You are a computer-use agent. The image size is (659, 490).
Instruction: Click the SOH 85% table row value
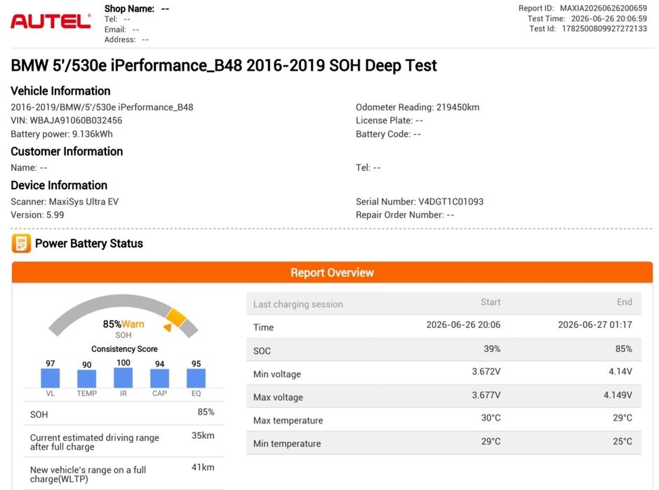click(x=206, y=412)
